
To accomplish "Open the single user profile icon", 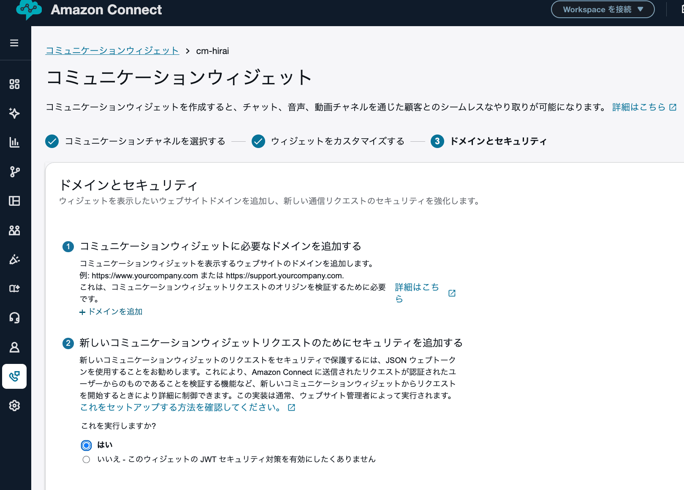I will point(14,347).
